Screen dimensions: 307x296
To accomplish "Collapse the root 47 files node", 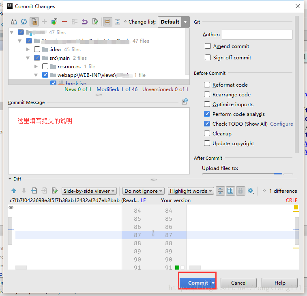I will pos(11,32).
